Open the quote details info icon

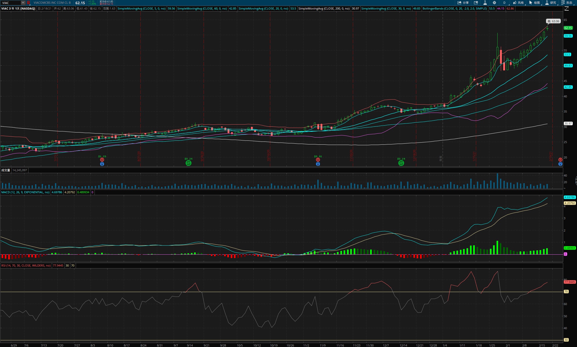[476, 3]
